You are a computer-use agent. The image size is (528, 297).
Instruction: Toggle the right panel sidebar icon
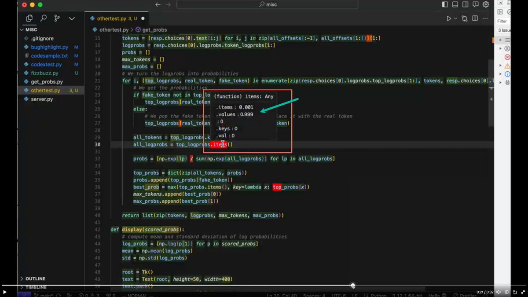click(500, 12)
